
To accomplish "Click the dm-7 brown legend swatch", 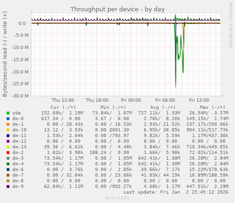I will [x=8, y=175].
